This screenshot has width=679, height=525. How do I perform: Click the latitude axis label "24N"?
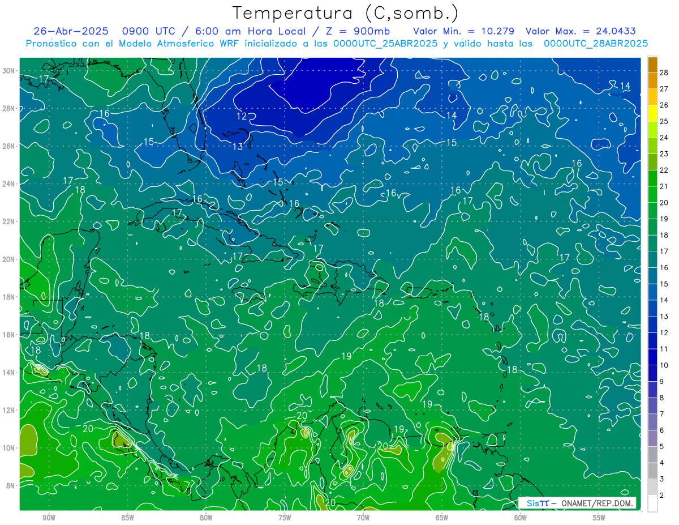pos(10,183)
